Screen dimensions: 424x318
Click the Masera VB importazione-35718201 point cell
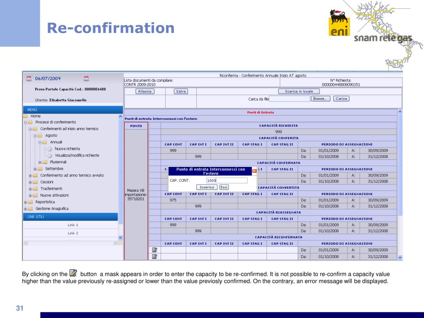[x=136, y=195]
